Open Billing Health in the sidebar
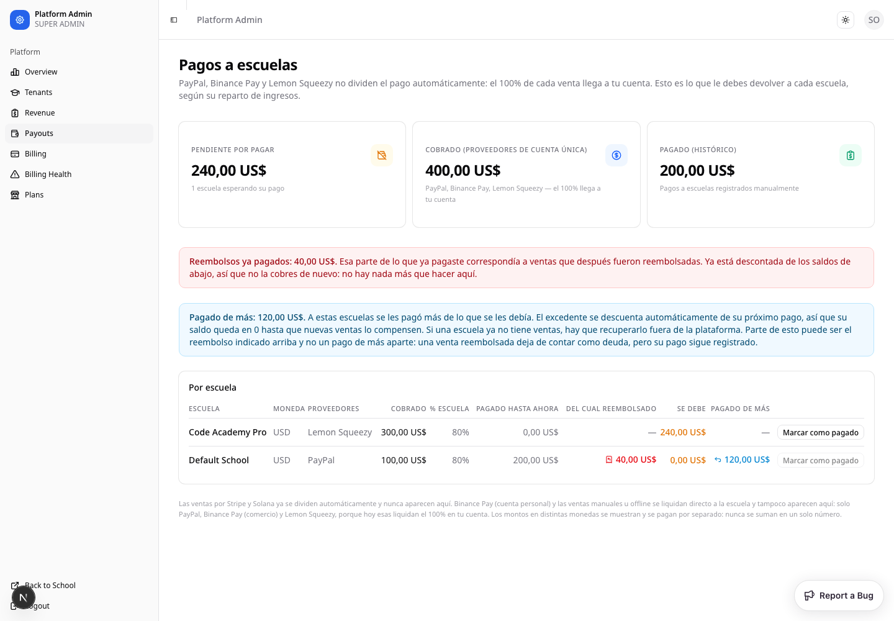The image size is (894, 621). (x=79, y=175)
